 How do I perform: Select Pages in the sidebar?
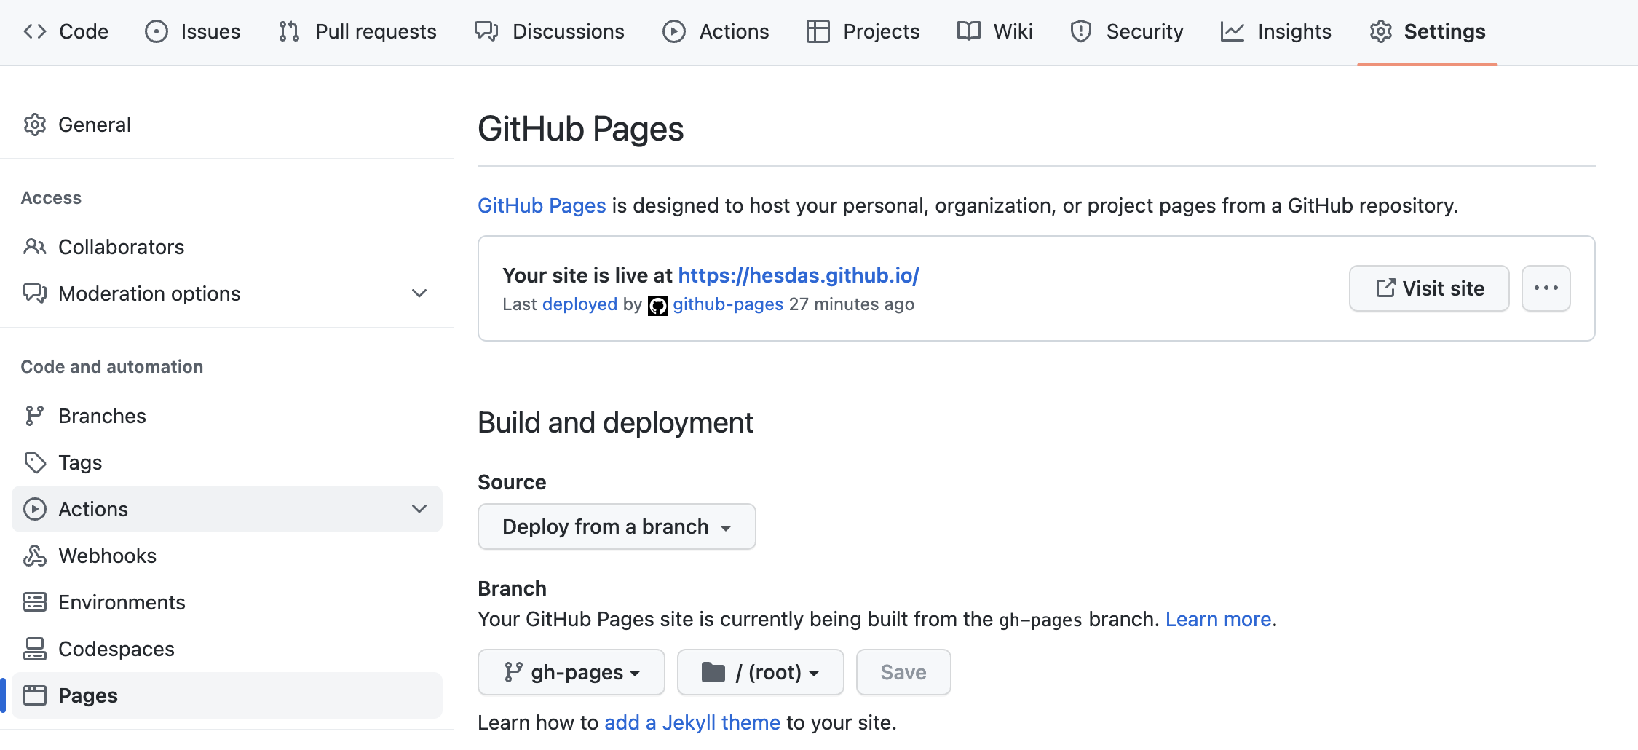point(227,695)
